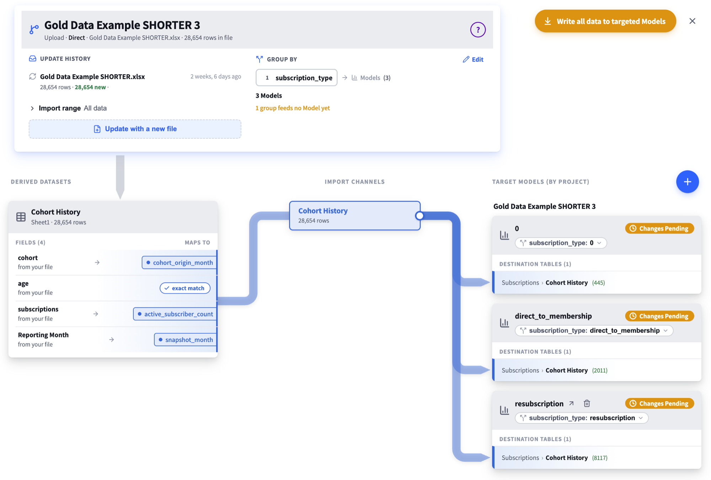Click the chart icon of direct_to_membership model
Image resolution: width=711 pixels, height=480 pixels.
504,323
